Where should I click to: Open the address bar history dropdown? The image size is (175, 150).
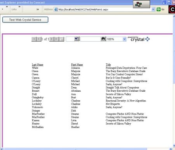[153, 9]
